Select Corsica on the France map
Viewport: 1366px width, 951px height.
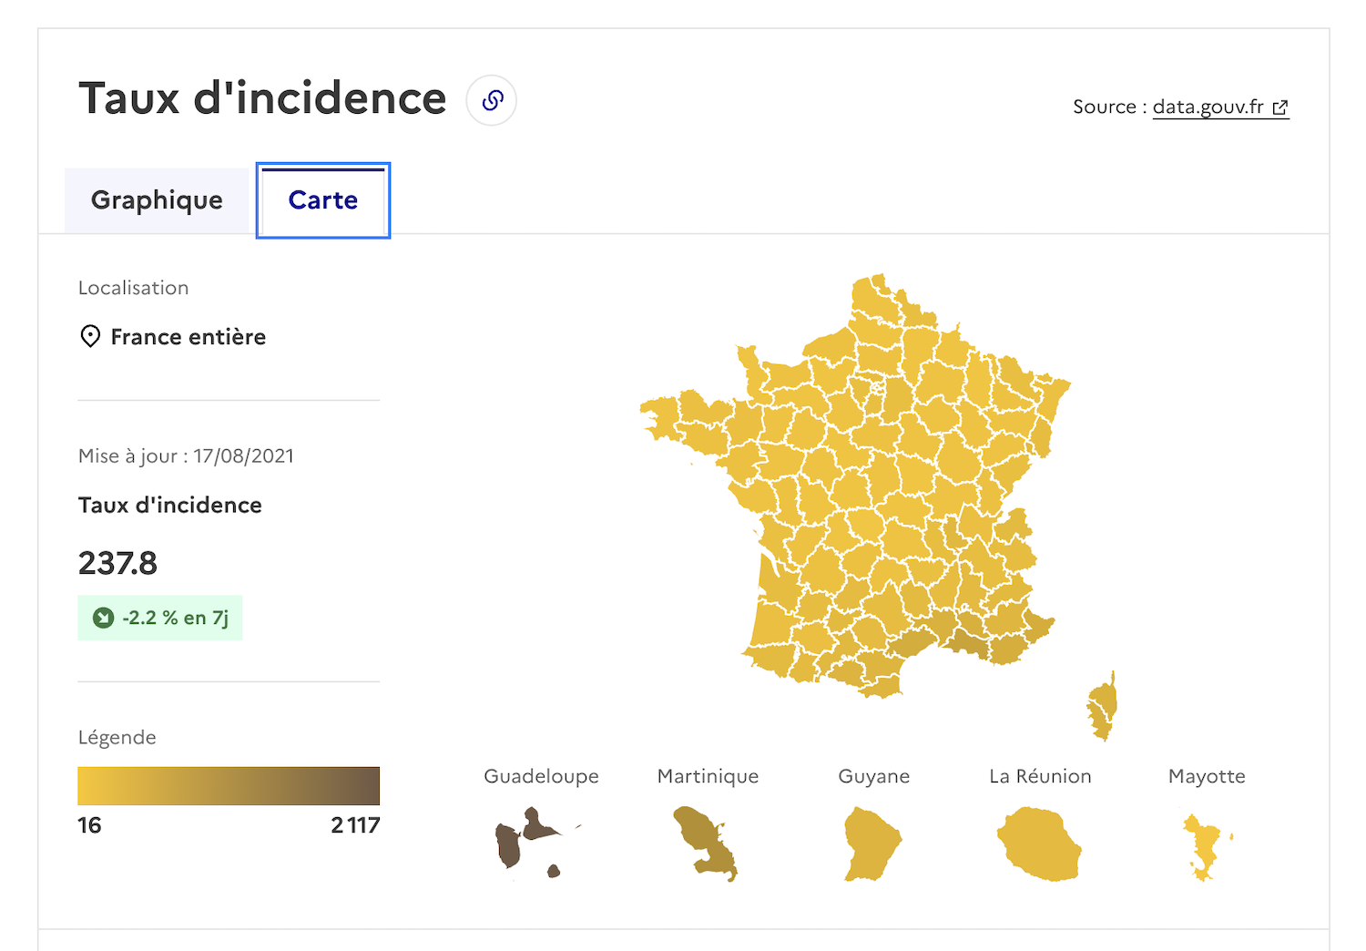[x=1103, y=707]
